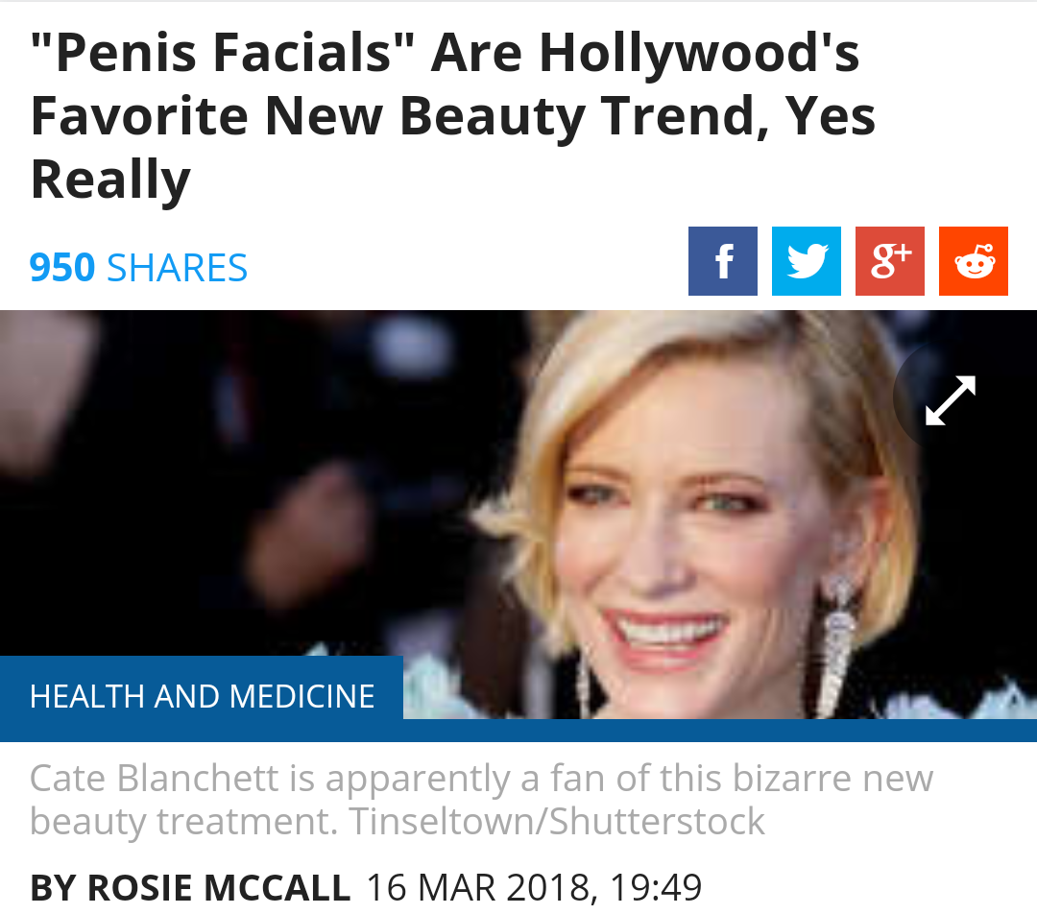Select the photo caption about beauty treatment
The width and height of the screenshot is (1037, 914).
click(x=480, y=778)
